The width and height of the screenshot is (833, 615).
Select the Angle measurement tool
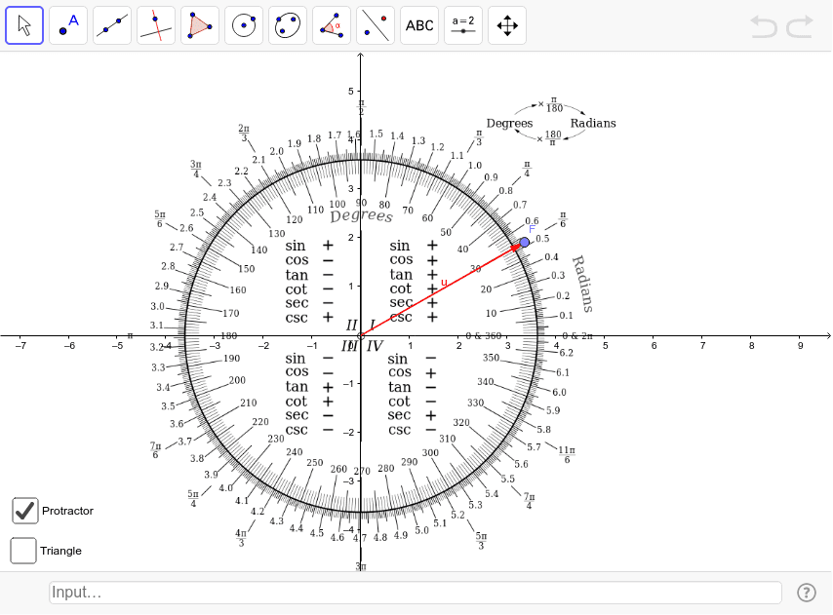[x=331, y=24]
